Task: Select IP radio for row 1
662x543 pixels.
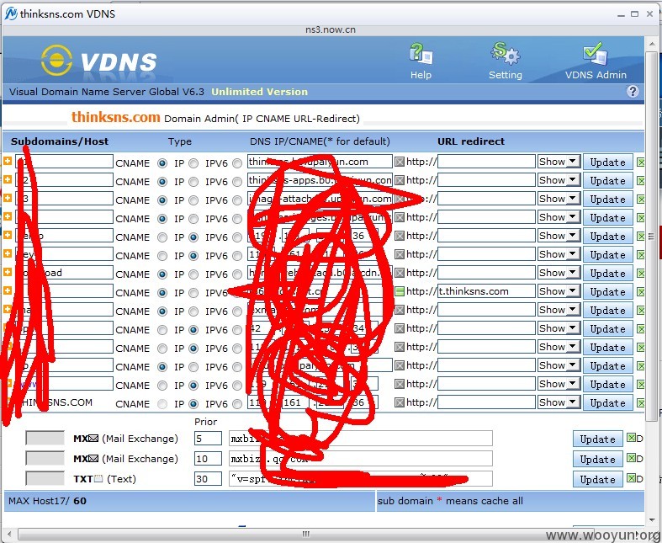Action: tap(193, 163)
